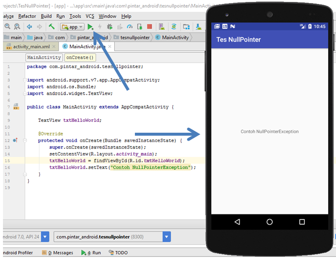The image size is (336, 260).
Task: Open the Android 7.0 API 24 device dropdown arrow
Action: tap(45, 237)
